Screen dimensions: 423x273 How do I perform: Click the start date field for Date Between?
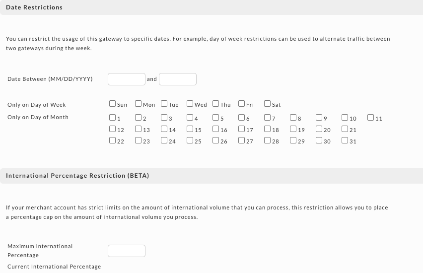click(127, 79)
